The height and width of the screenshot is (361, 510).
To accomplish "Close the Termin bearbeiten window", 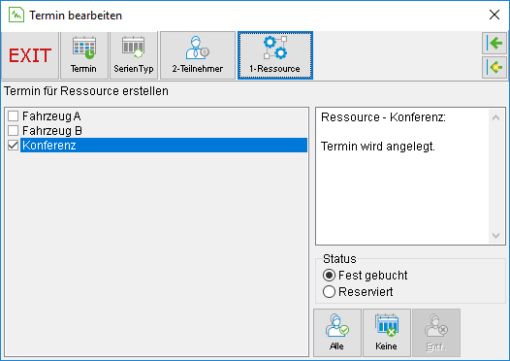I will tap(494, 15).
